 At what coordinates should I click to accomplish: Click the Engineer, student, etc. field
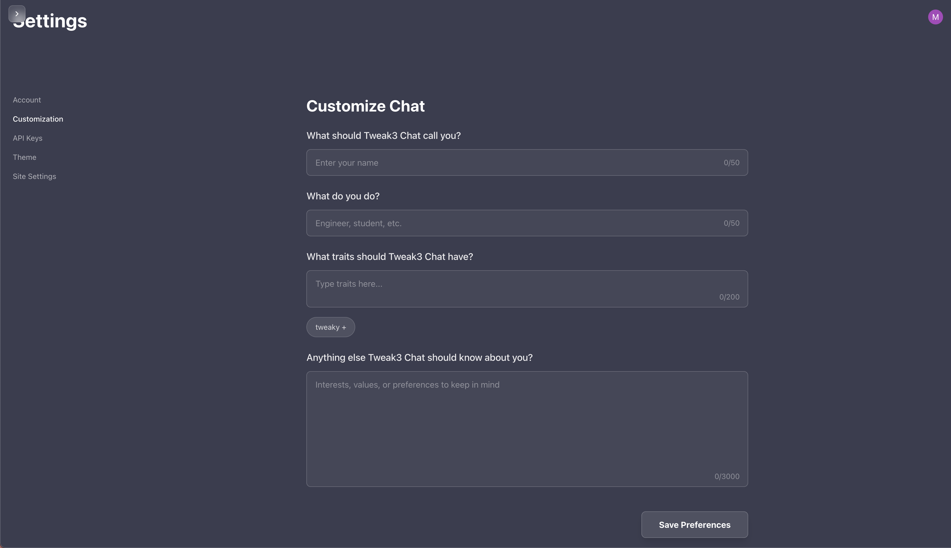tap(527, 223)
